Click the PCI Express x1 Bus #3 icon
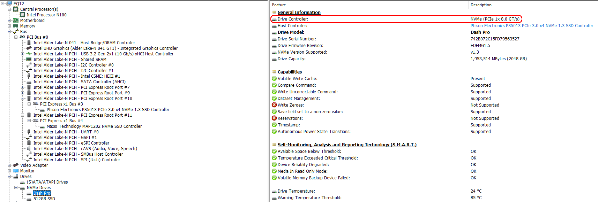The height and width of the screenshot is (202, 598). [36, 104]
